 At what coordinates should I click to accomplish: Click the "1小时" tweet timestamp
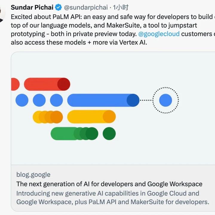point(120,7)
